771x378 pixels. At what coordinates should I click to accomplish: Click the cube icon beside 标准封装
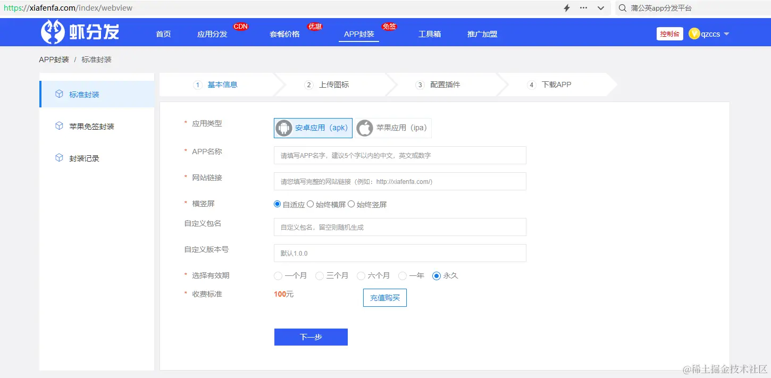pyautogui.click(x=59, y=94)
